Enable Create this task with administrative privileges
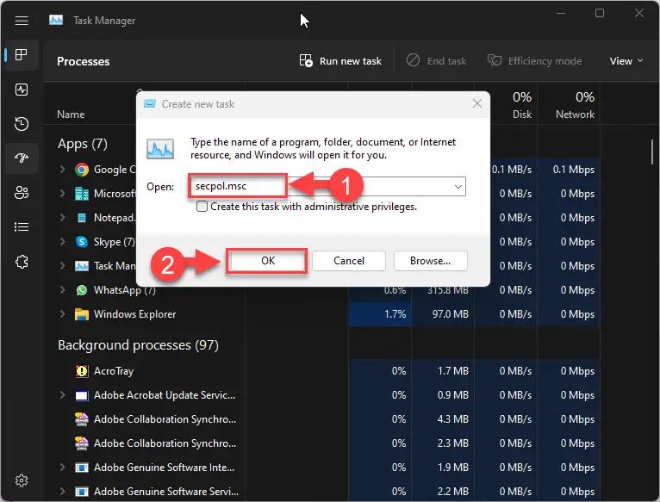This screenshot has width=660, height=502. 202,206
